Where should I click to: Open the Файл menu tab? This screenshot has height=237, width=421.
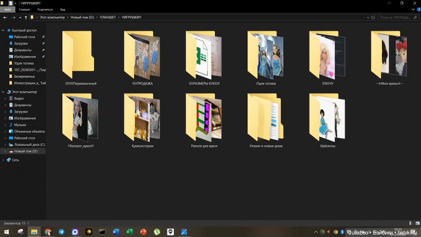(x=7, y=9)
